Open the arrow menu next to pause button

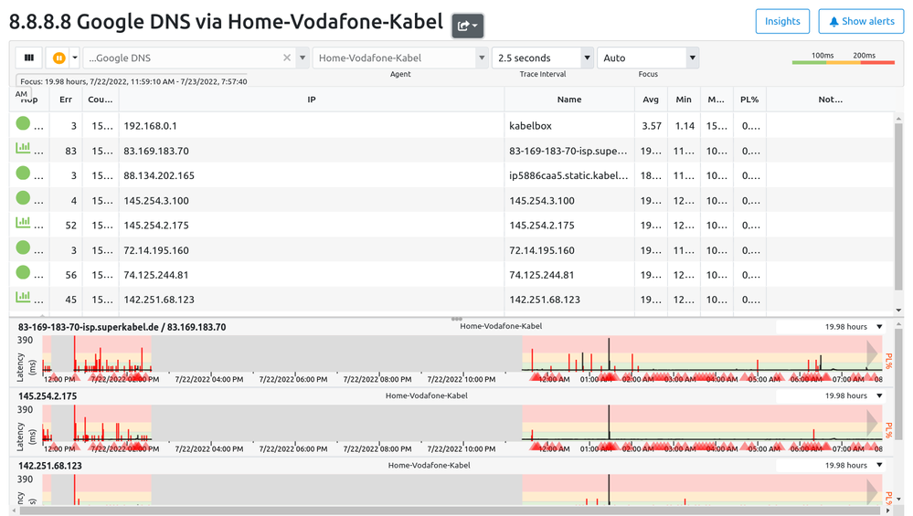(x=75, y=58)
